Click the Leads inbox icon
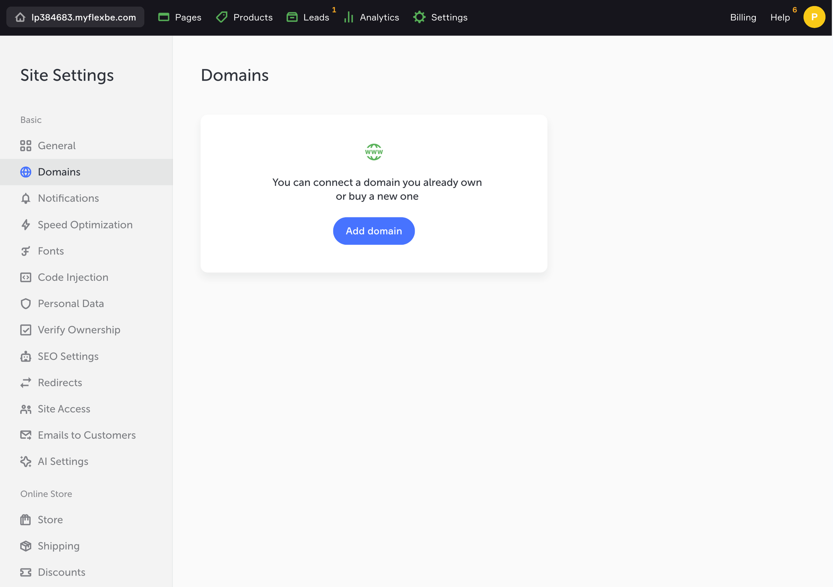Viewport: 833px width, 587px height. click(292, 17)
